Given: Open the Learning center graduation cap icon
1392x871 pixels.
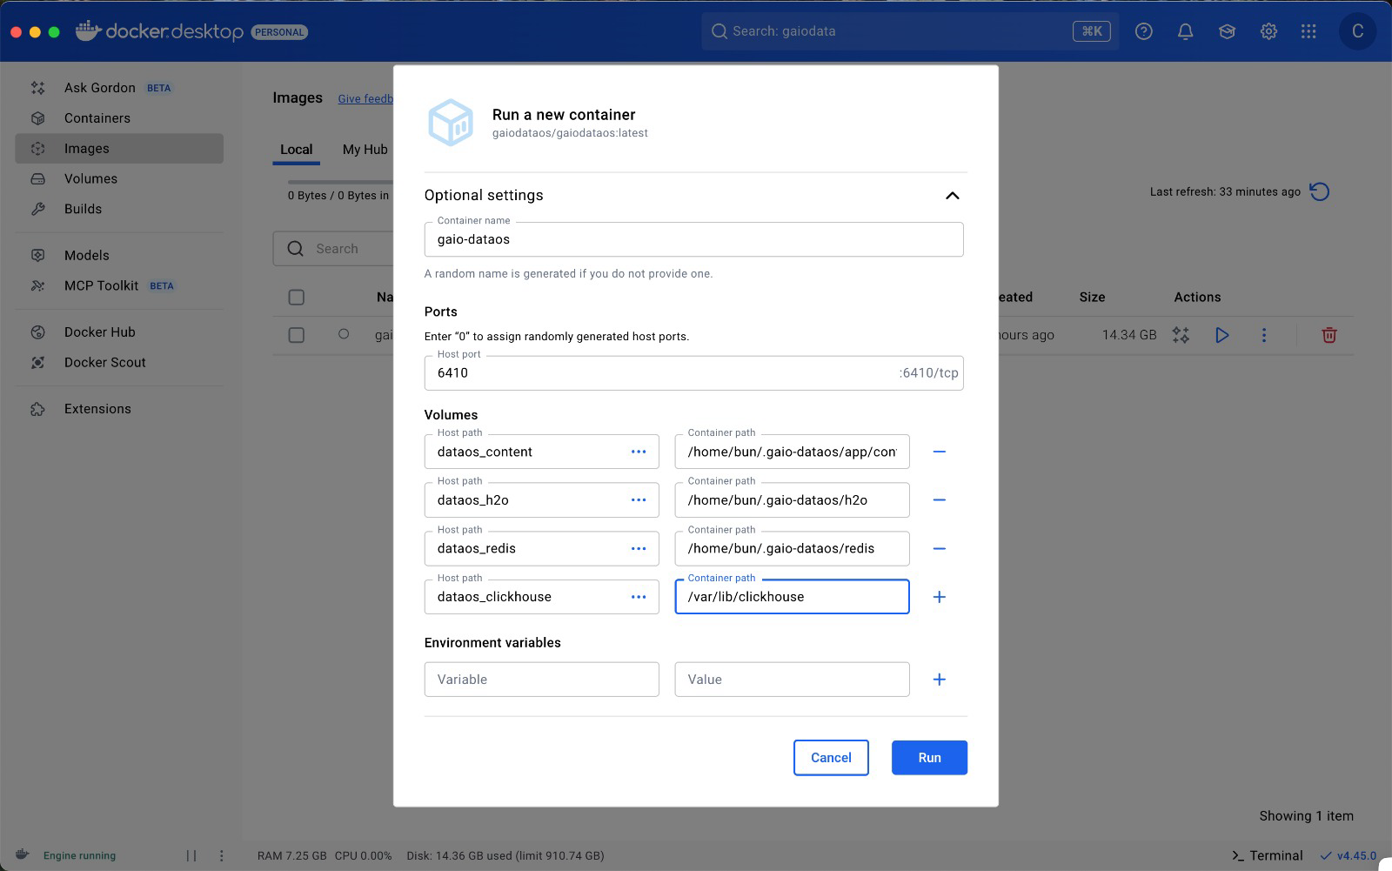Looking at the screenshot, I should [x=1227, y=31].
